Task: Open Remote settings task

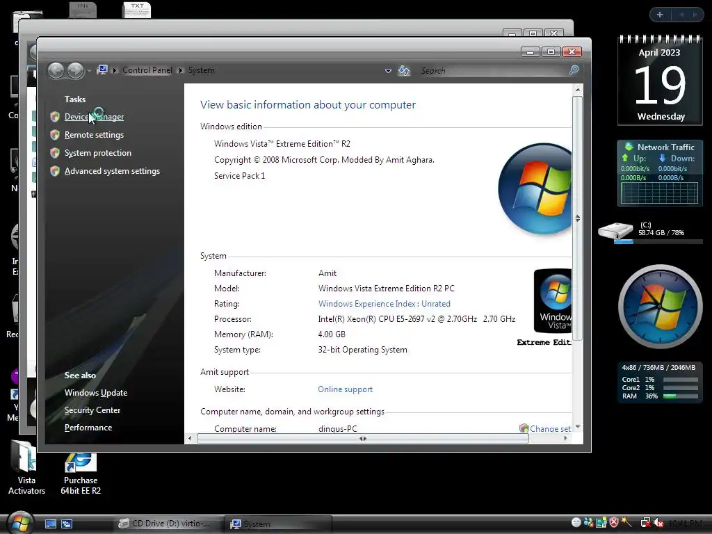Action: (94, 135)
